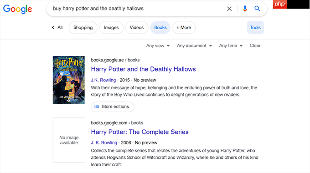Click the J.K. Rowling author link for 2015 book
Viewport: 310px width, 173px height.
[103, 80]
